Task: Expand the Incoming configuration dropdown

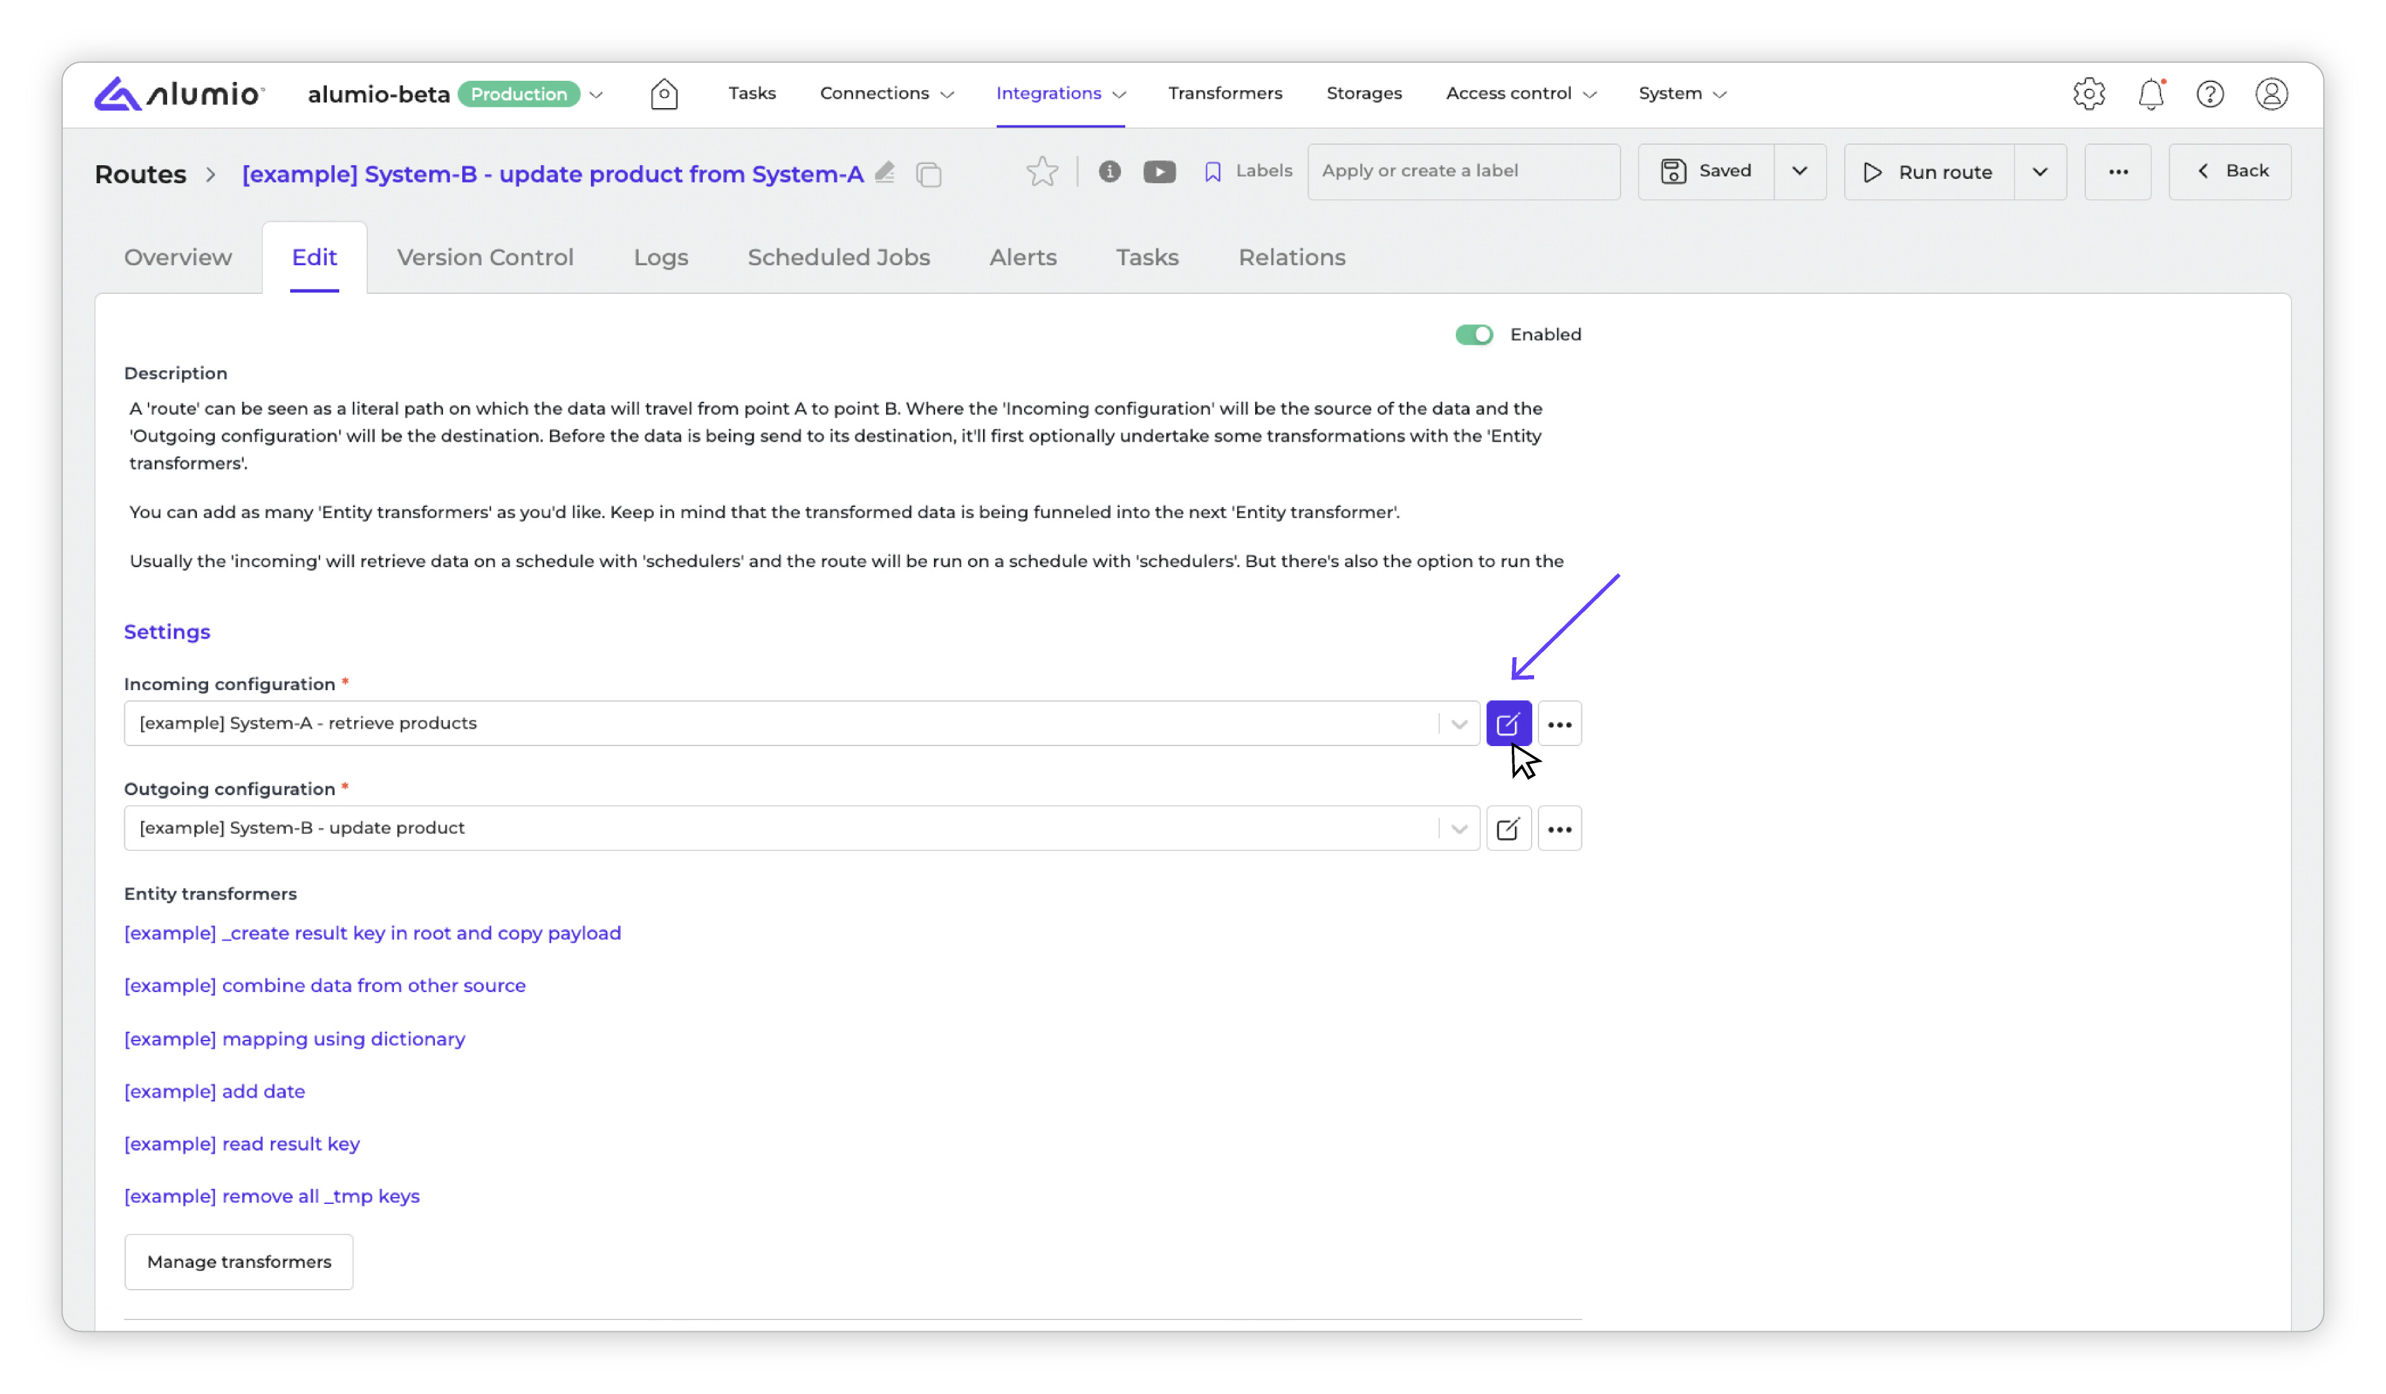Action: [x=1458, y=724]
